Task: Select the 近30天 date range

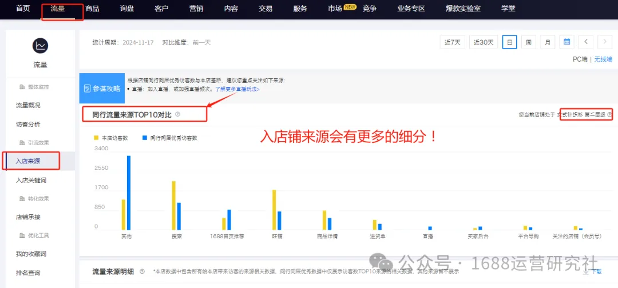Action: click(x=484, y=42)
